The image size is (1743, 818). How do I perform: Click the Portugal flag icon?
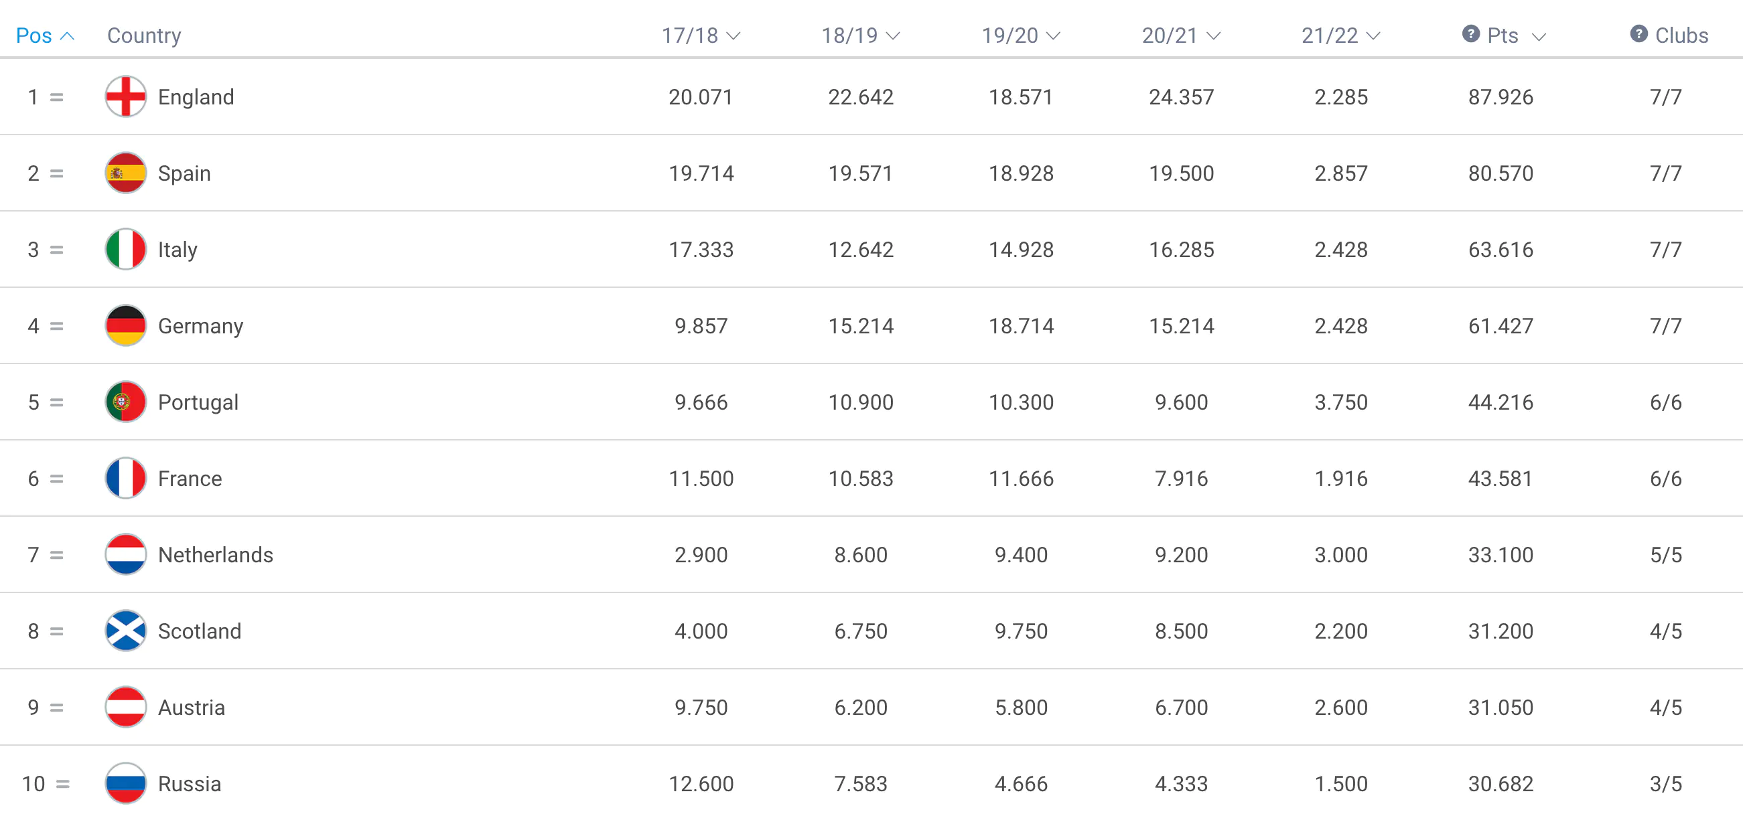[x=125, y=402]
